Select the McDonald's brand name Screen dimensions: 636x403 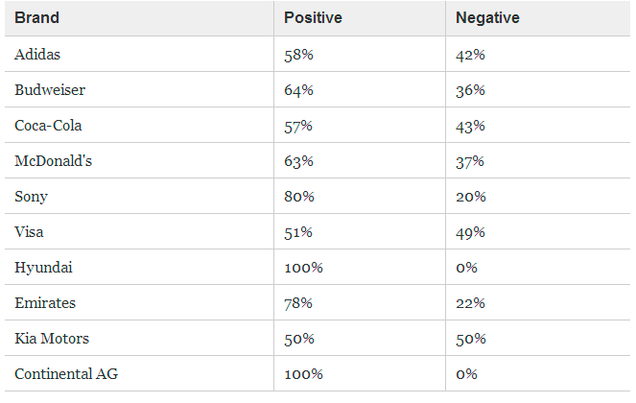click(x=53, y=161)
